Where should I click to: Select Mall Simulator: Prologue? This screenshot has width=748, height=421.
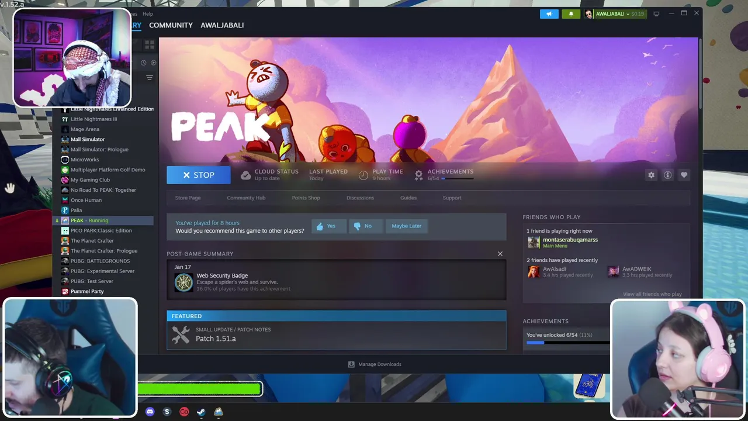tap(99, 149)
